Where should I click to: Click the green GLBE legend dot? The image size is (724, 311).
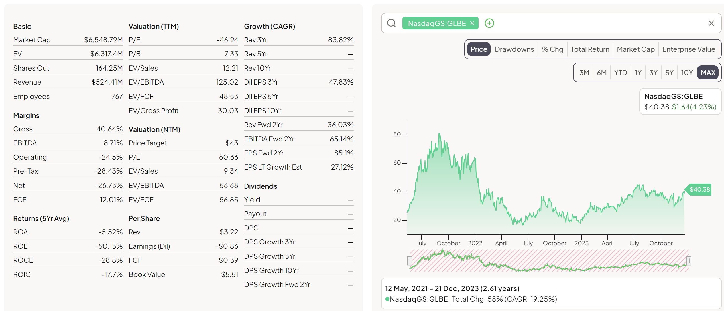(387, 299)
